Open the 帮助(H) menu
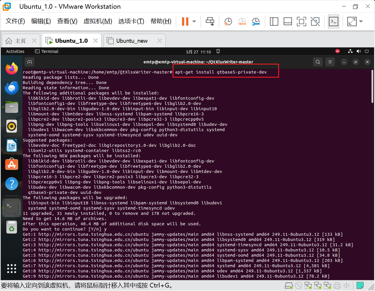 coord(161,21)
